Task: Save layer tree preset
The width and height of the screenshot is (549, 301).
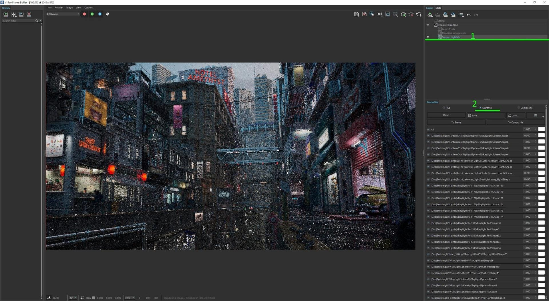Action: pyautogui.click(x=445, y=15)
